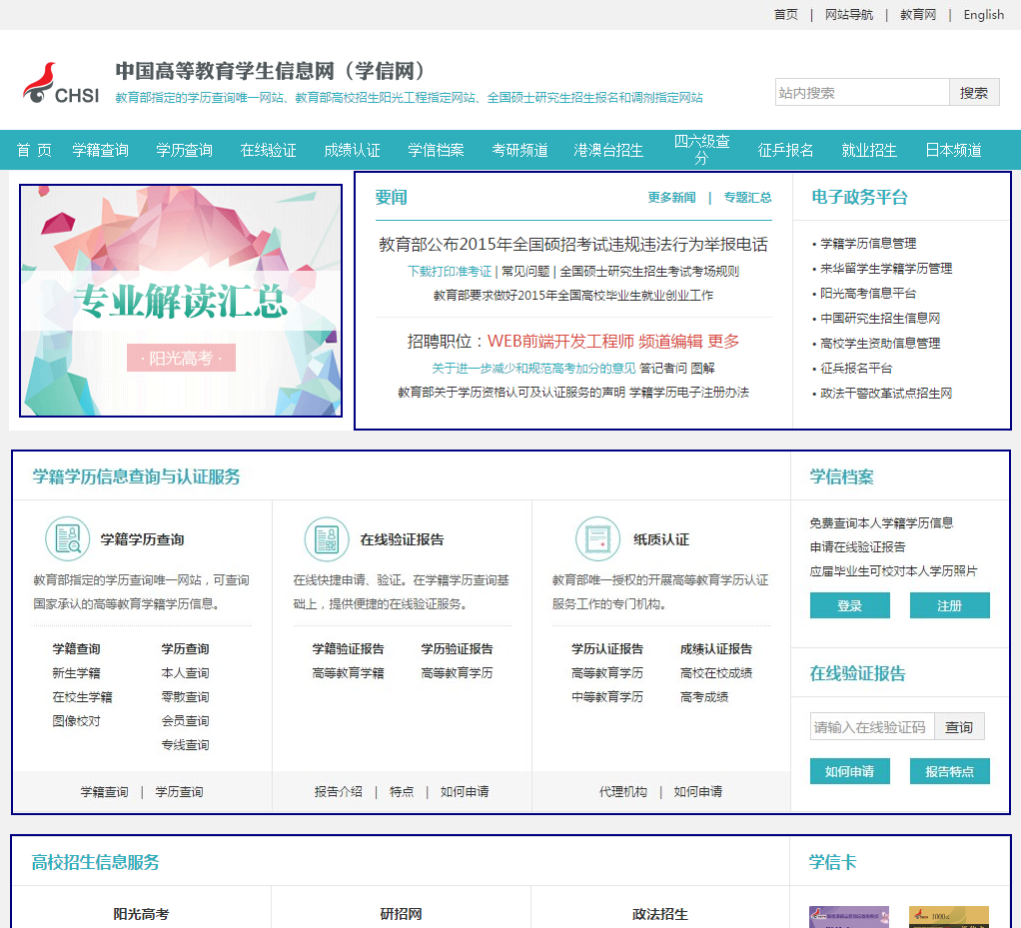Viewport: 1021px width, 928px height.
Task: Select the 征兵报名 navigation item
Action: 786,151
